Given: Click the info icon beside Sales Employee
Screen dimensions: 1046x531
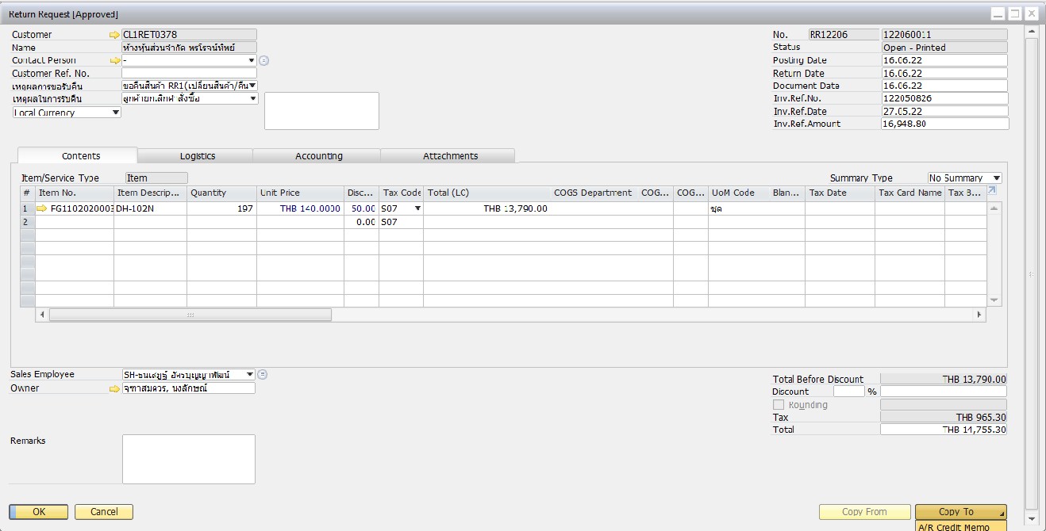Looking at the screenshot, I should tap(263, 375).
